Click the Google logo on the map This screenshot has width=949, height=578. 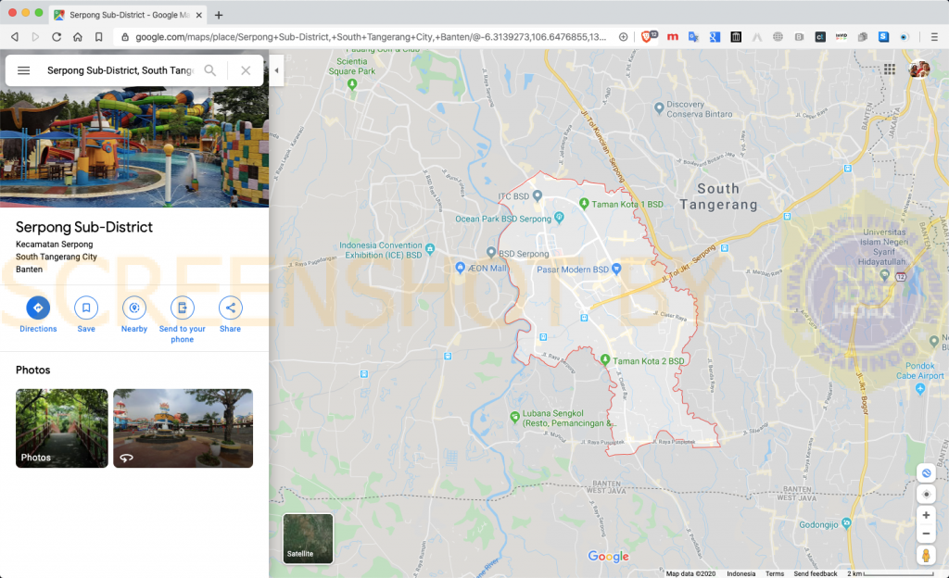tap(608, 557)
